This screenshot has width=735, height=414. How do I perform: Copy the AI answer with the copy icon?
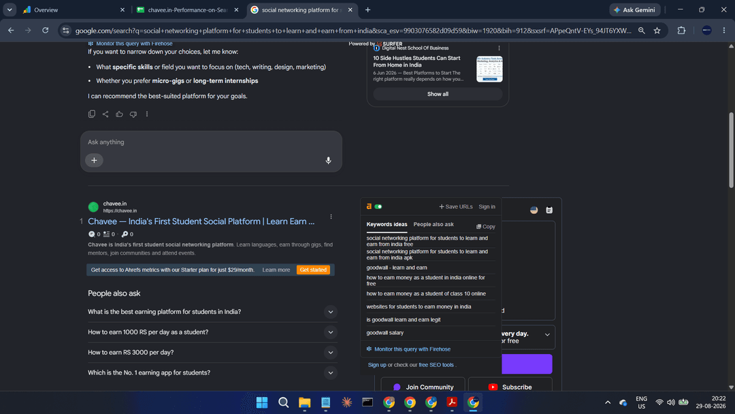click(x=92, y=114)
